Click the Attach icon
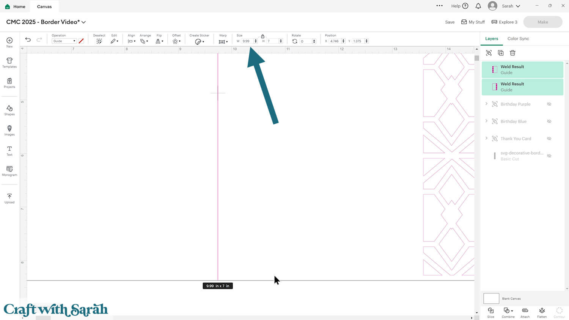This screenshot has height=320, width=569. pos(525,312)
